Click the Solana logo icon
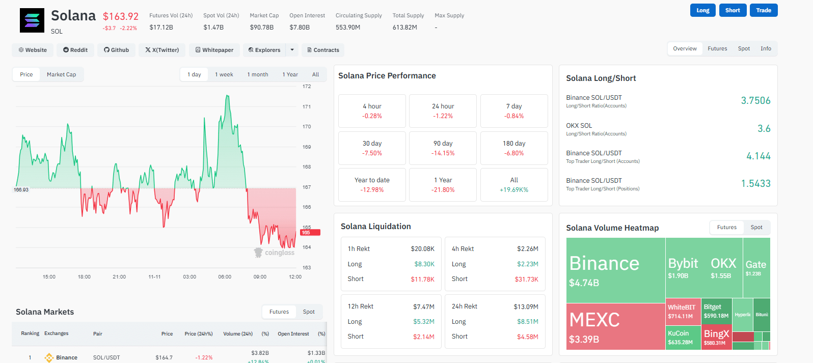813x363 pixels. coord(32,20)
